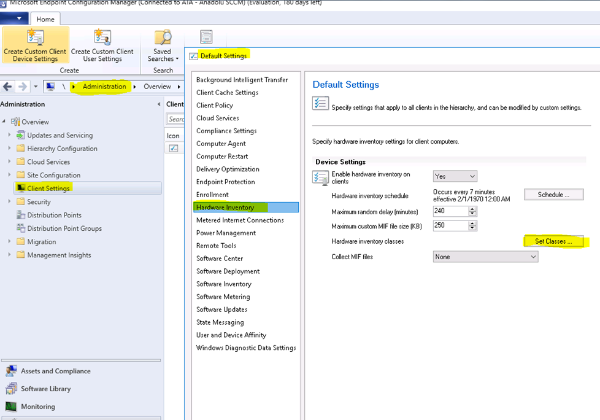Expand the Security node
This screenshot has width=600, height=420.
pos(10,201)
